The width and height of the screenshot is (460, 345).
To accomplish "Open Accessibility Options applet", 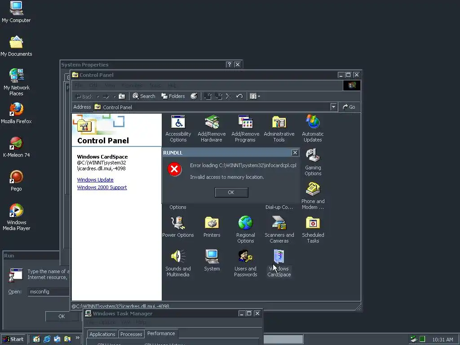I will click(x=178, y=128).
